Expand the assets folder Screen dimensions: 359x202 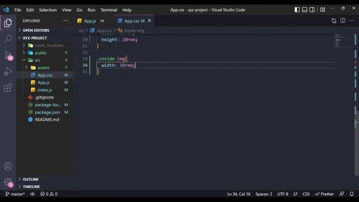[26, 67]
